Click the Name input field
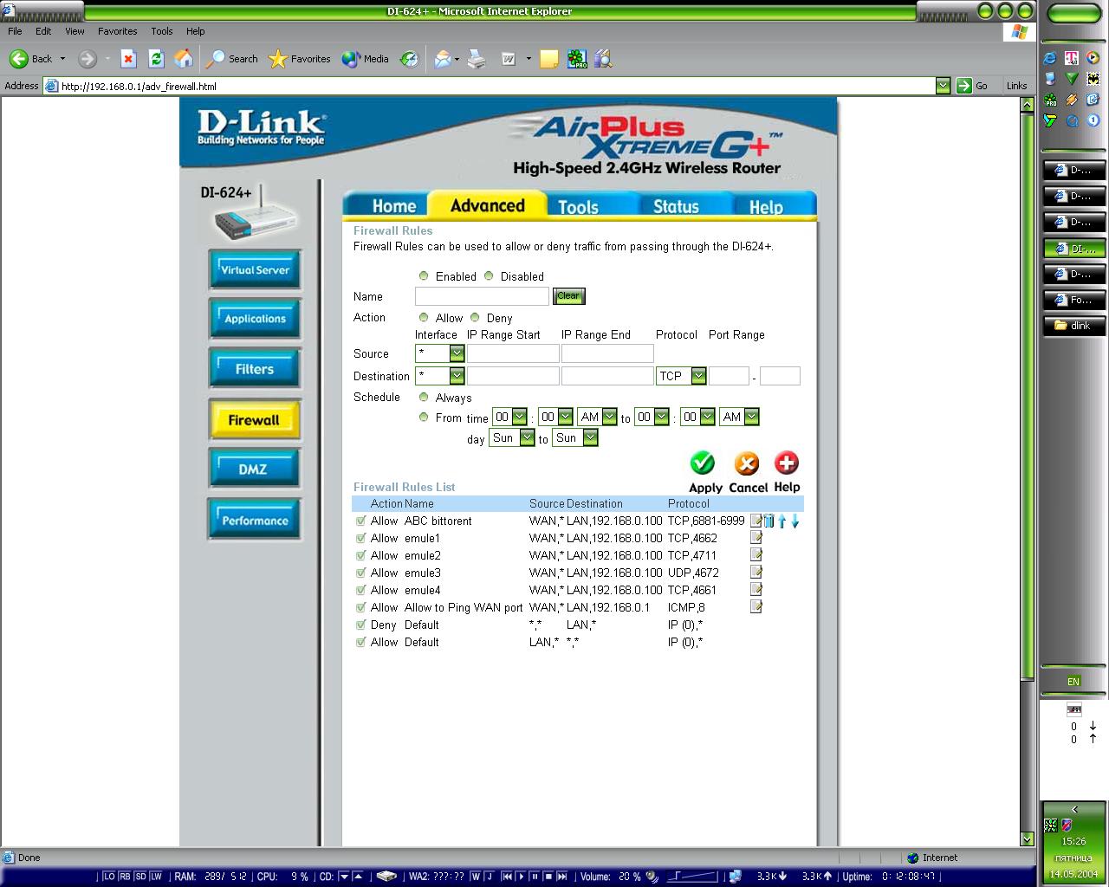The height and width of the screenshot is (887, 1109). 482,296
